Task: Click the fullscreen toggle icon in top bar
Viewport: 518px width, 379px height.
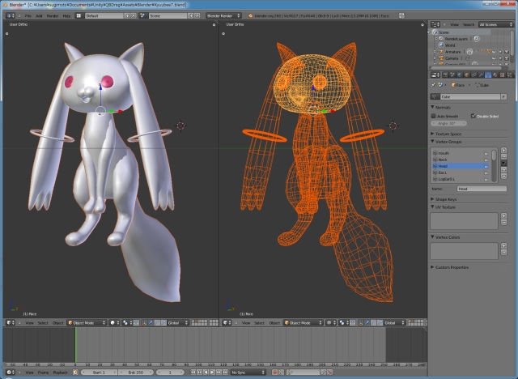Action: tap(401, 15)
